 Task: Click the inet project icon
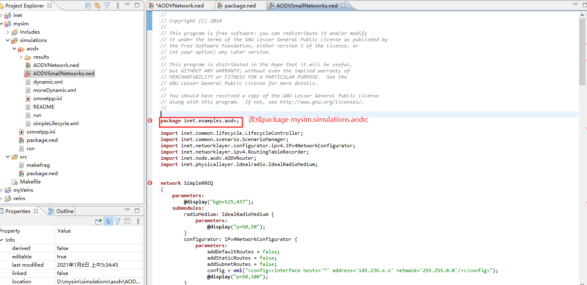click(x=8, y=15)
